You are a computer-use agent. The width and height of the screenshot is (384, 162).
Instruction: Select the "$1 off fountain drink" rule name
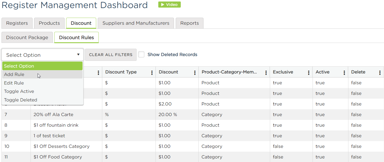(x=56, y=125)
